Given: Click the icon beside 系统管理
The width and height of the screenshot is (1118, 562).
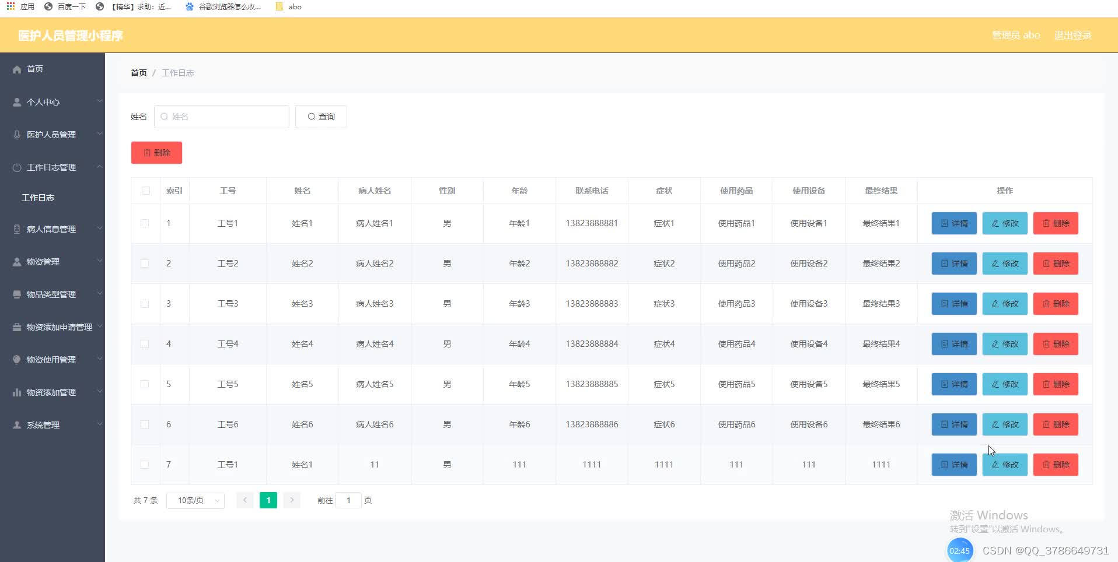Looking at the screenshot, I should (x=17, y=425).
